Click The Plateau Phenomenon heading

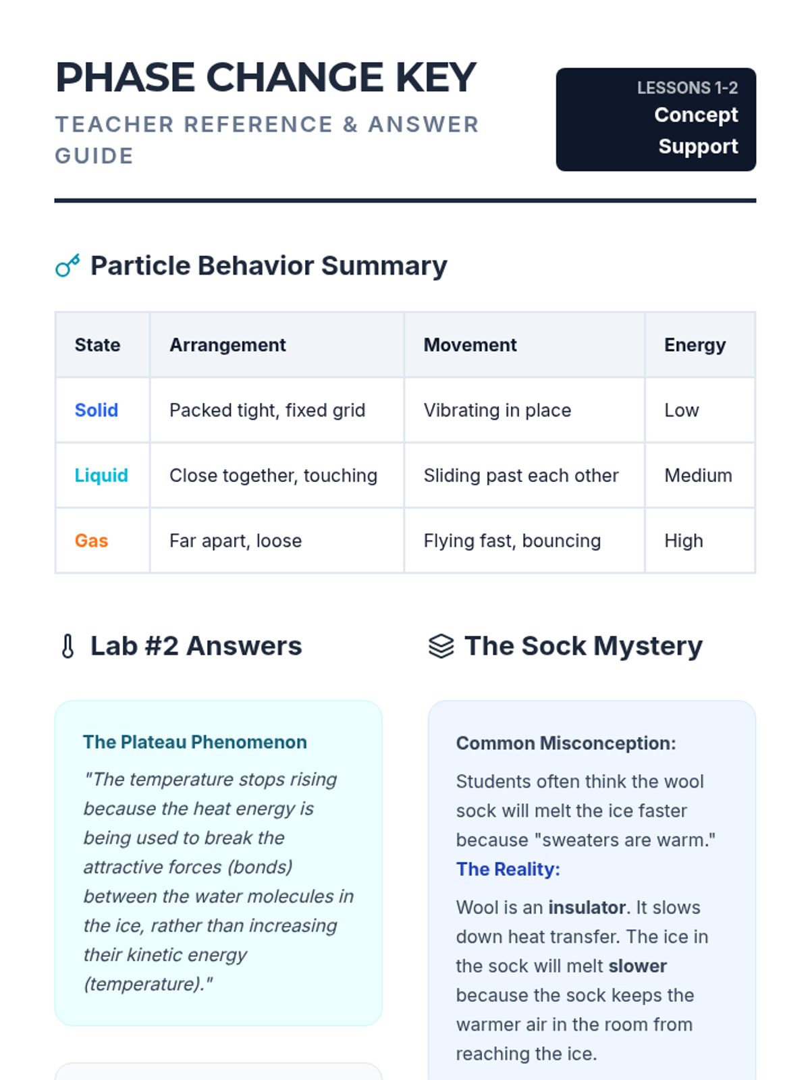[x=194, y=742]
